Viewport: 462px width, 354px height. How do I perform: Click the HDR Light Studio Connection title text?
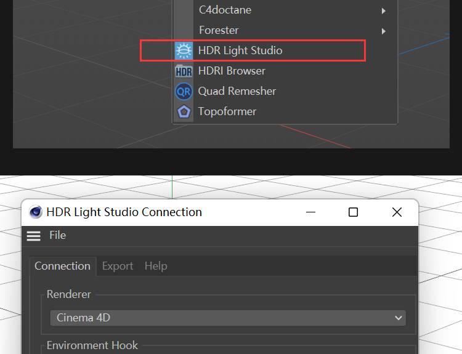(124, 212)
